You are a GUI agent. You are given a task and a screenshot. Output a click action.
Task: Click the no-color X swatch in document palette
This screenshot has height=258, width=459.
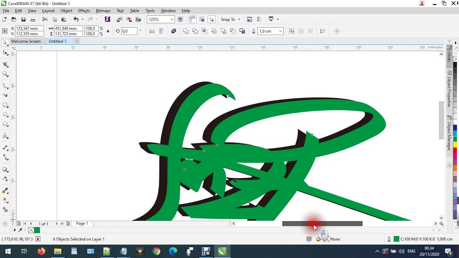(31, 230)
